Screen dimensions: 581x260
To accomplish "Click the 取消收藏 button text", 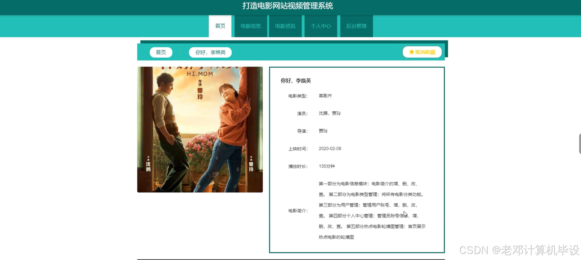I will coord(425,52).
